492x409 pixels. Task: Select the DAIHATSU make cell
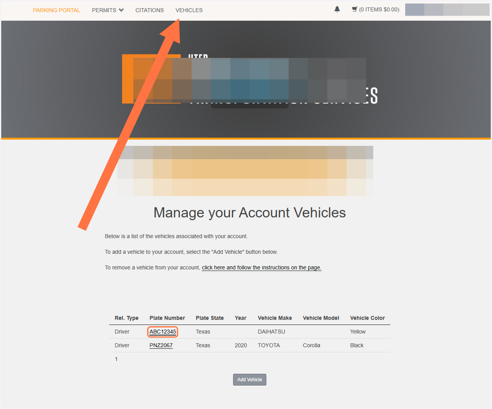271,332
